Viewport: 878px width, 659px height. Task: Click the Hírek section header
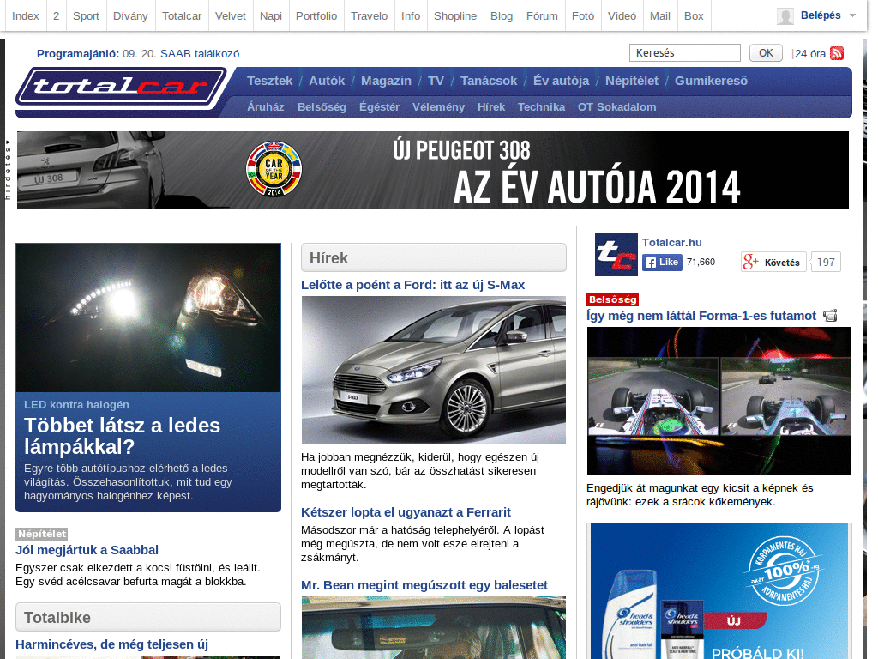tap(433, 257)
